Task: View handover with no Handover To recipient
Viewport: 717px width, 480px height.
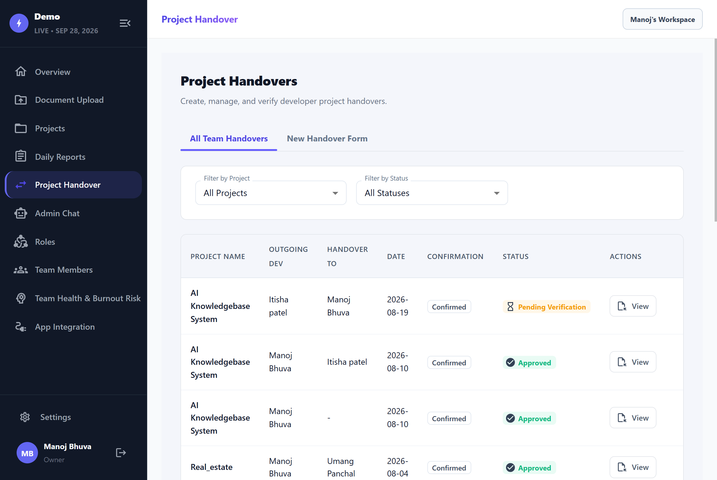Action: click(633, 418)
